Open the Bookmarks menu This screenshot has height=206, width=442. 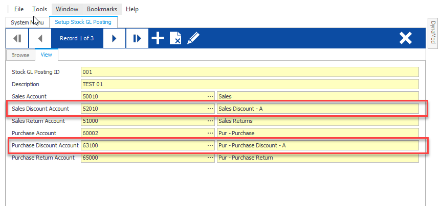102,9
